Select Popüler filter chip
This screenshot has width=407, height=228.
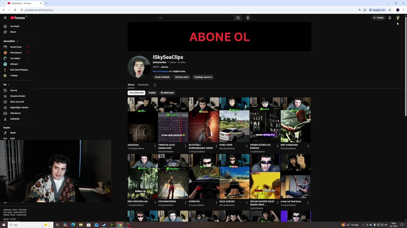point(152,93)
